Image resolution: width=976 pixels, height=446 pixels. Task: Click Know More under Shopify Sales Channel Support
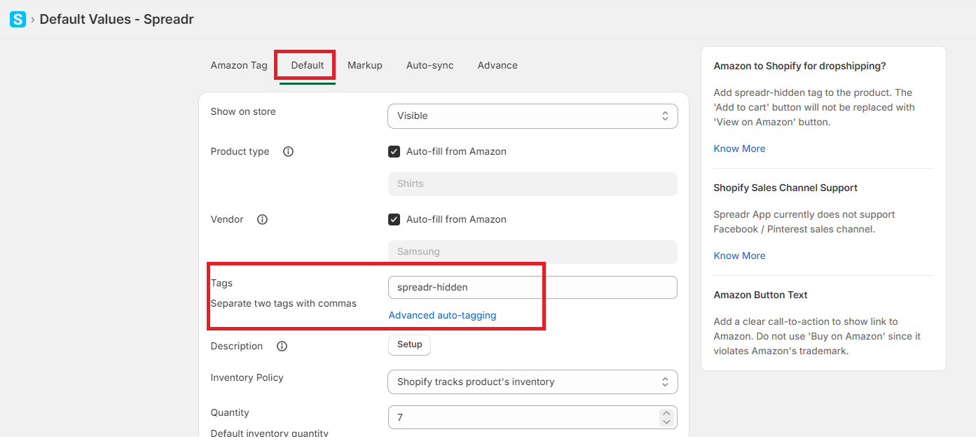coord(739,256)
